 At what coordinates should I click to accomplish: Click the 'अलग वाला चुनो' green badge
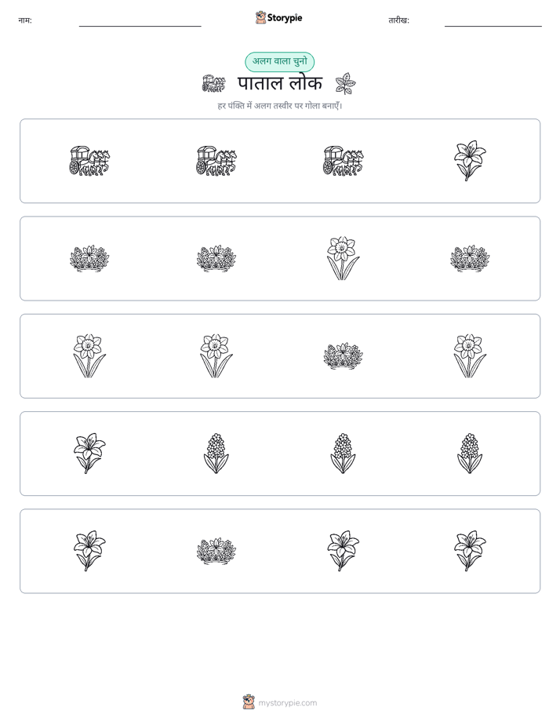point(279,61)
